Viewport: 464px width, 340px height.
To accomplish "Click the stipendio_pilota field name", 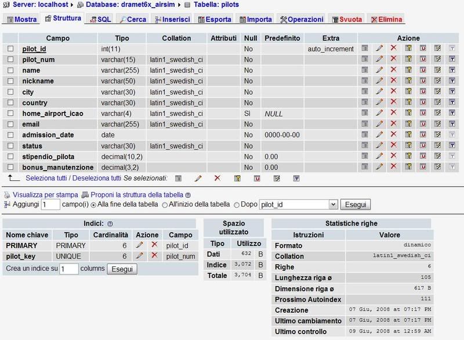I will 48,157.
